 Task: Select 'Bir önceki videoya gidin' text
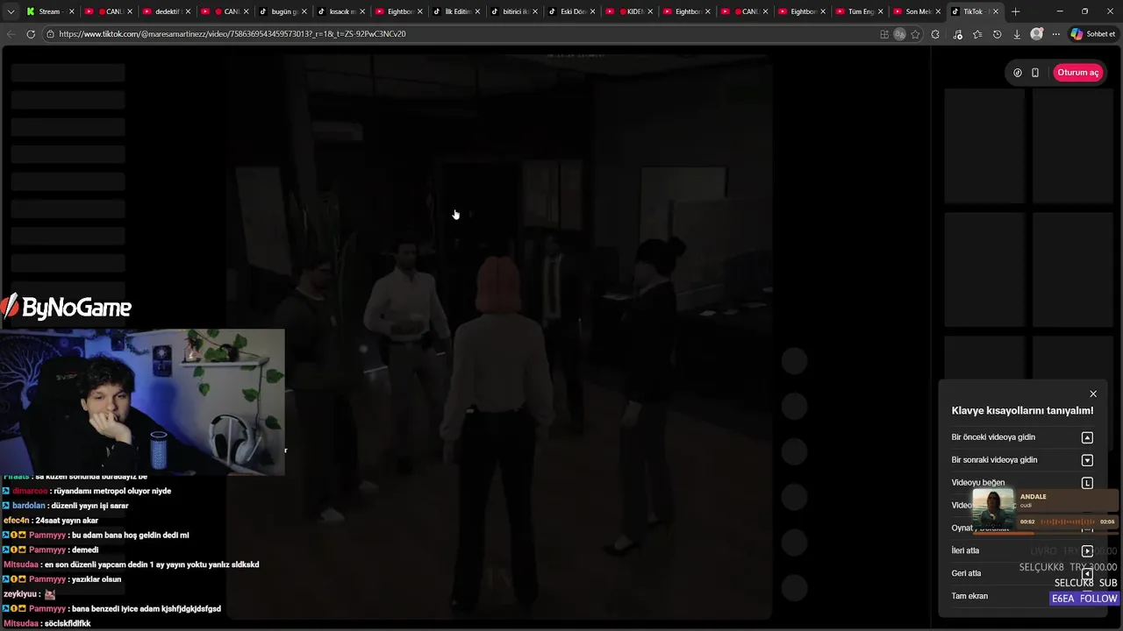click(993, 437)
